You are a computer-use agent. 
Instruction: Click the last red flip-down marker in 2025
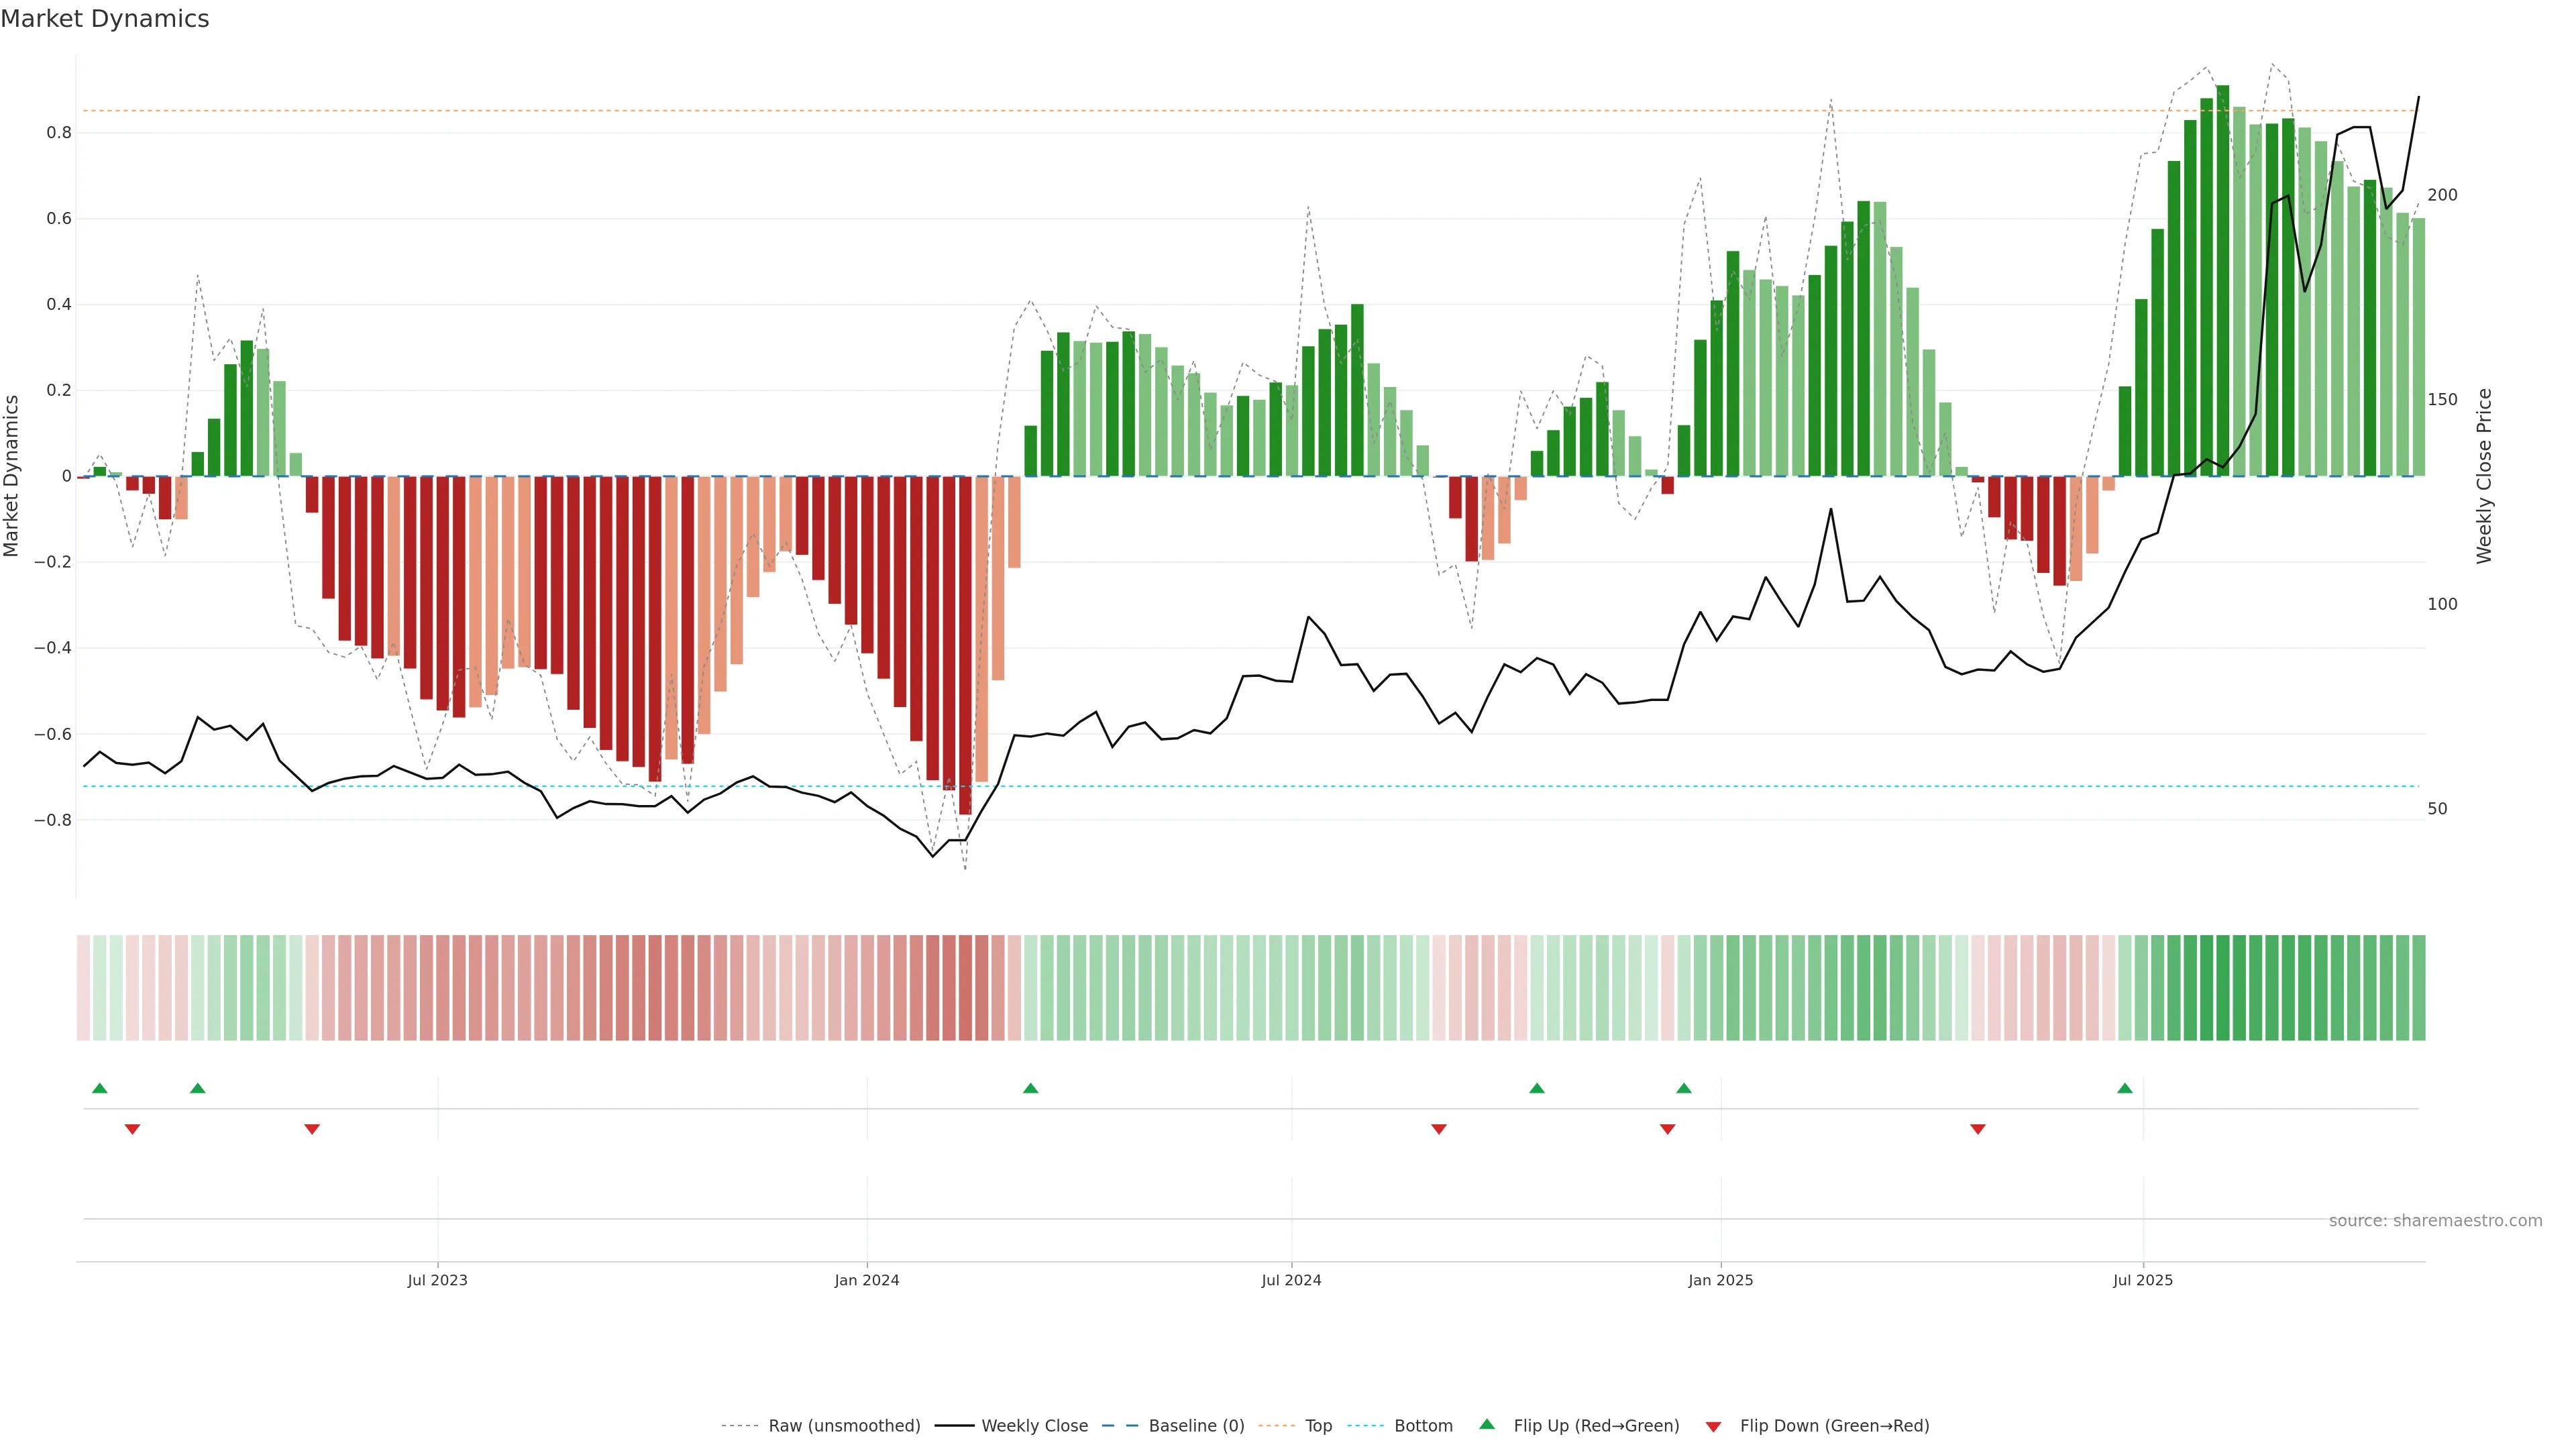click(x=1978, y=1129)
